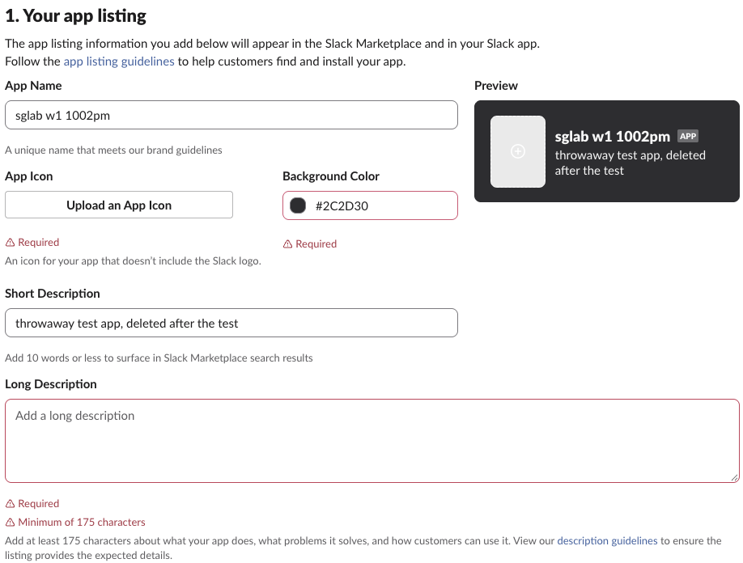Click Upload an App Icon button
This screenshot has height=563, width=743.
(x=119, y=205)
